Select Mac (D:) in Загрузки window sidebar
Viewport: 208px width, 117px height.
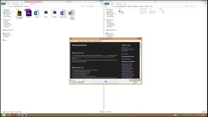7,37
